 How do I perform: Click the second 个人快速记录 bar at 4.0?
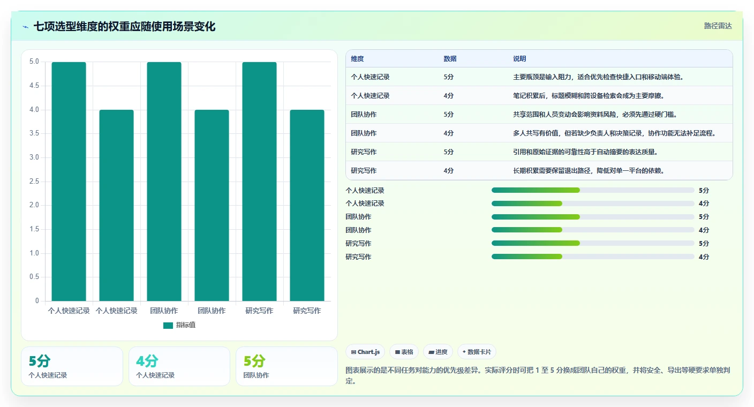pos(116,206)
